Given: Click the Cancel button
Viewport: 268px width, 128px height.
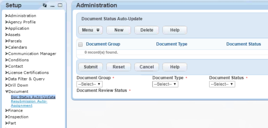Looking at the screenshot, I should 147,67.
